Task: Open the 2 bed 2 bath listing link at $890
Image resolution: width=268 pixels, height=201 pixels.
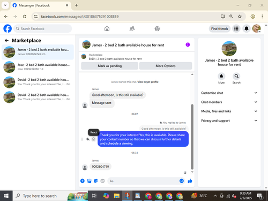Action: pos(115,59)
